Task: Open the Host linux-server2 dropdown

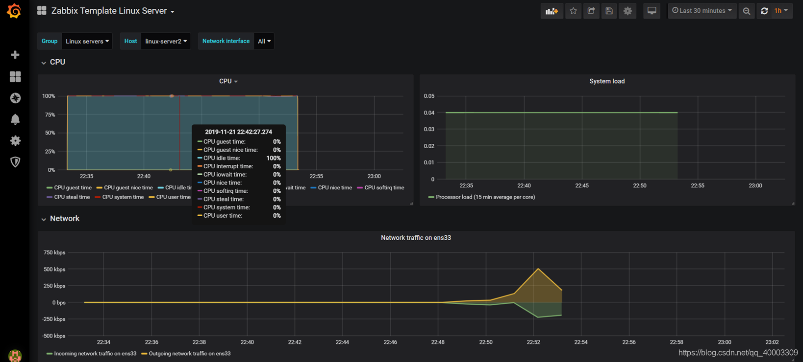Action: (166, 41)
